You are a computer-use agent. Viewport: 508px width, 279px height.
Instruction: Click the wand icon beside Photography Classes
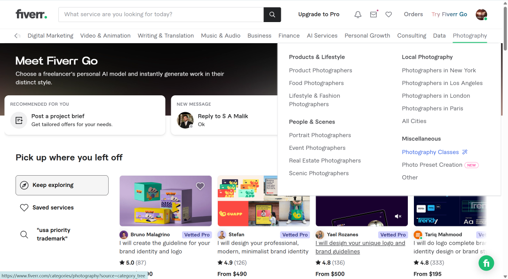click(x=465, y=152)
